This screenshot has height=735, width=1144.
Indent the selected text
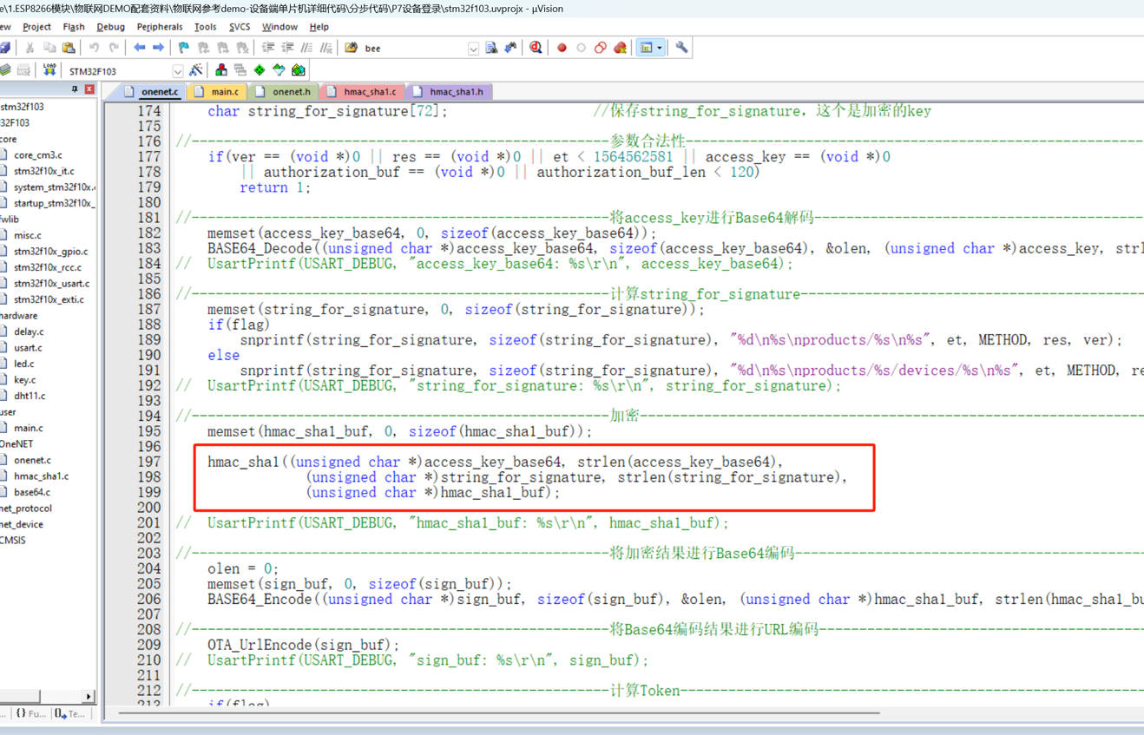(x=268, y=48)
